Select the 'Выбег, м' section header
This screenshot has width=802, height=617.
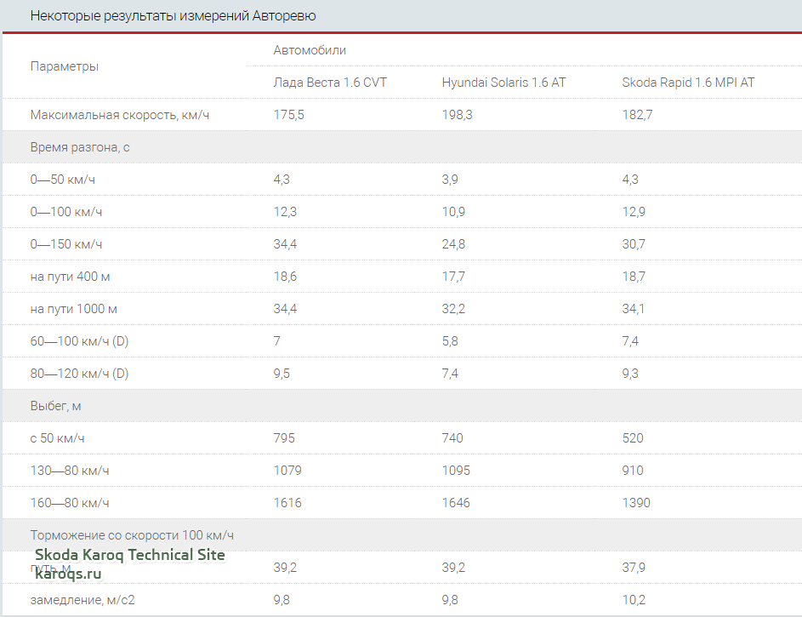[56, 406]
